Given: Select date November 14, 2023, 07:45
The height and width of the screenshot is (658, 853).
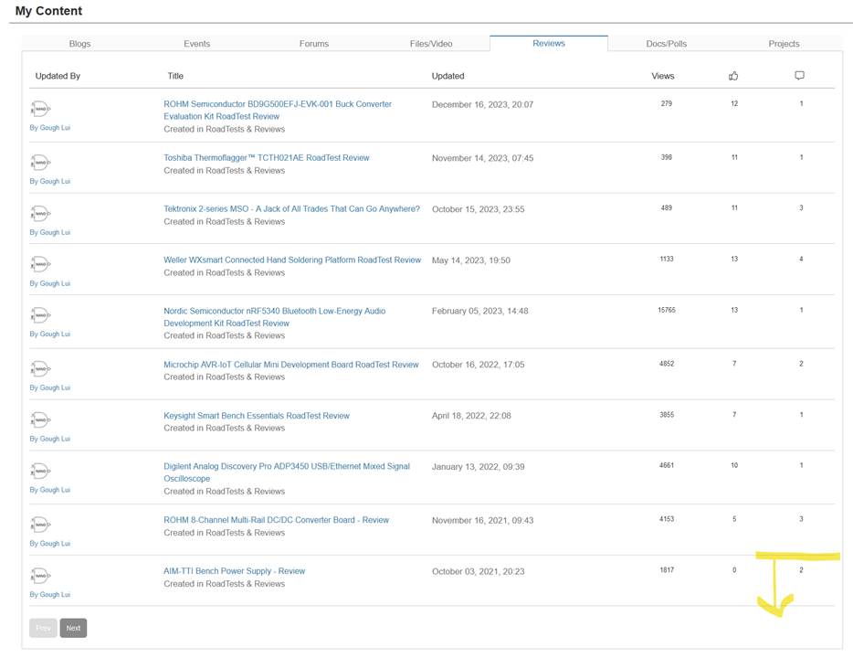Looking at the screenshot, I should pyautogui.click(x=482, y=158).
